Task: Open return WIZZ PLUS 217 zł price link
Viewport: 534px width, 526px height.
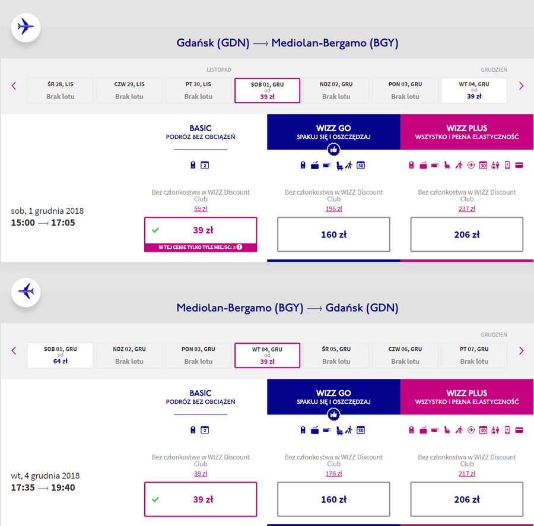Action: [467, 474]
